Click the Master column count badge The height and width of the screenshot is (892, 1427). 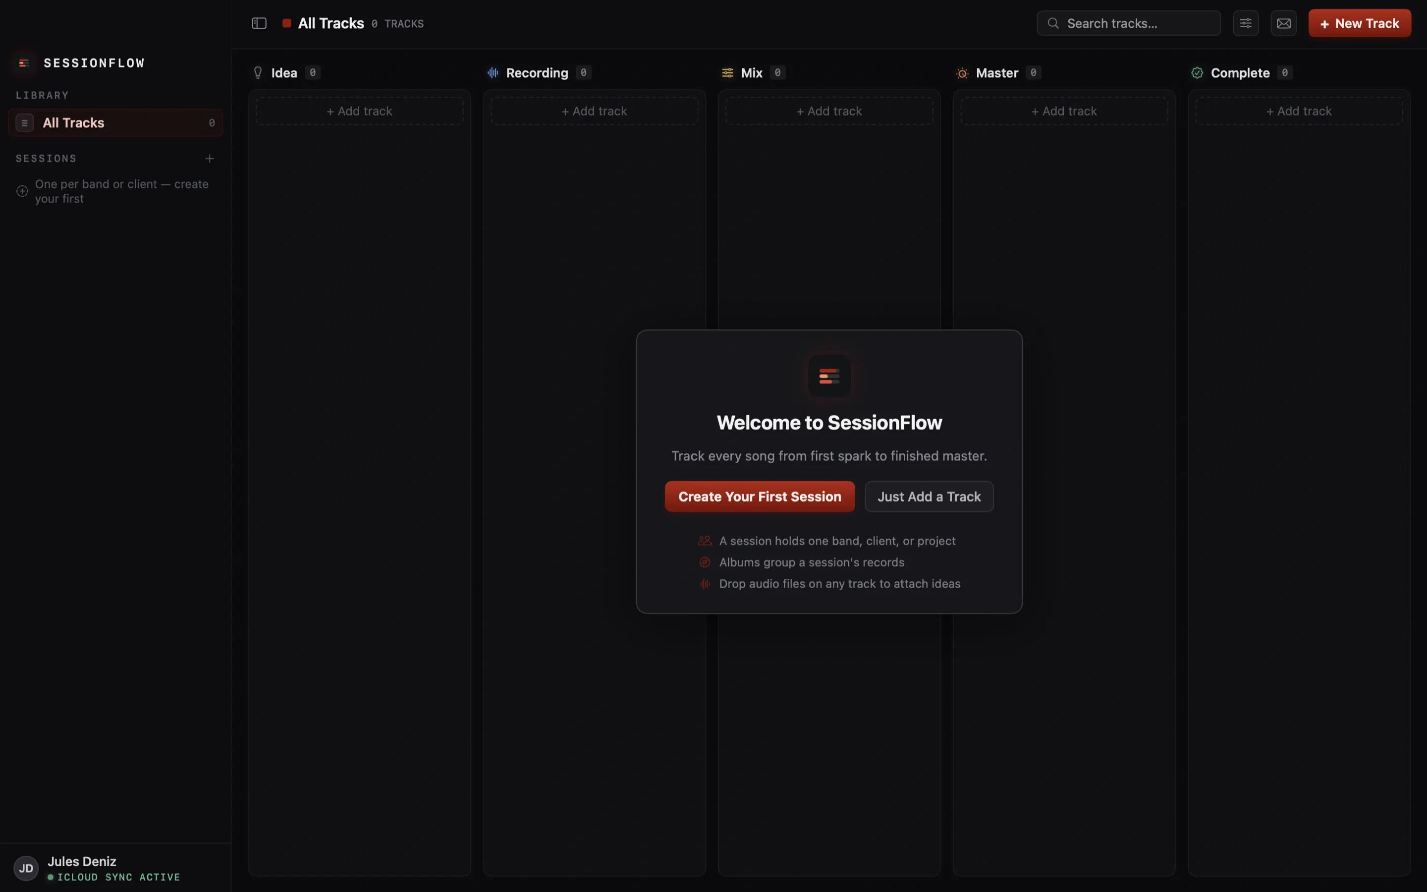coord(1033,72)
